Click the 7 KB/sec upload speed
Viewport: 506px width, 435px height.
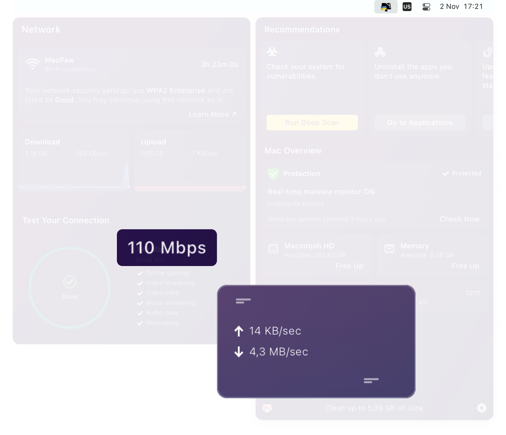(x=205, y=153)
